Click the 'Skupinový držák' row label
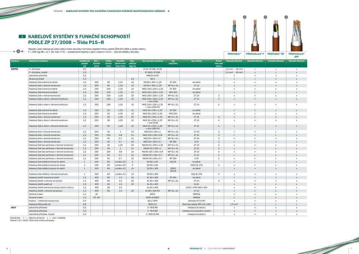The height and width of the screenshot is (254, 359). (x=35, y=79)
